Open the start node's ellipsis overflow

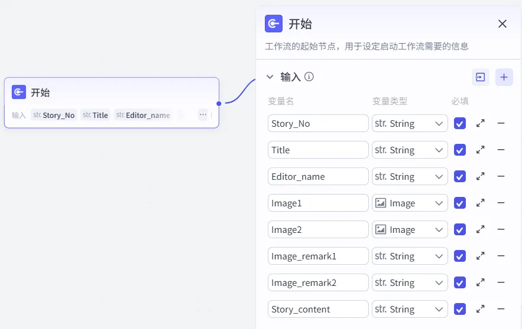point(203,115)
